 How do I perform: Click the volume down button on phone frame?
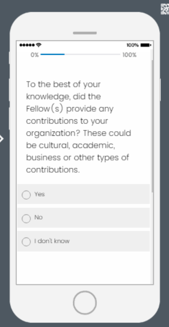[x=9, y=119]
